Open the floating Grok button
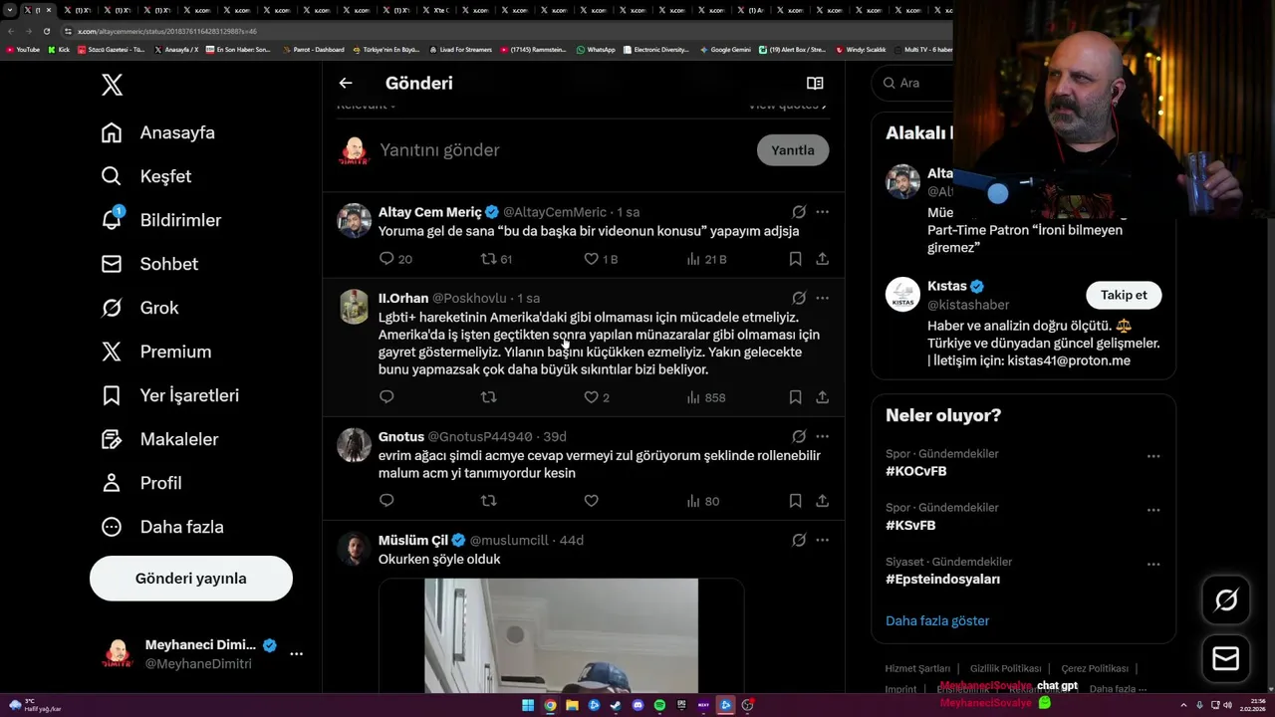 coord(1226,599)
